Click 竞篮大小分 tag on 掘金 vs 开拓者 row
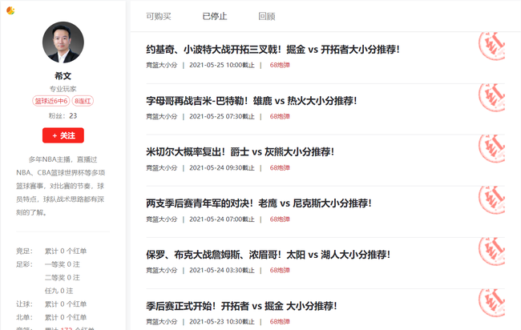 tap(162, 65)
